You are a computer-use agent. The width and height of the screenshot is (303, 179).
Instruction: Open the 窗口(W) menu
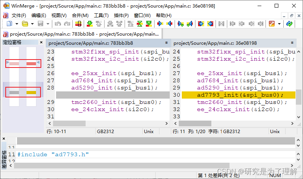[x=142, y=16]
